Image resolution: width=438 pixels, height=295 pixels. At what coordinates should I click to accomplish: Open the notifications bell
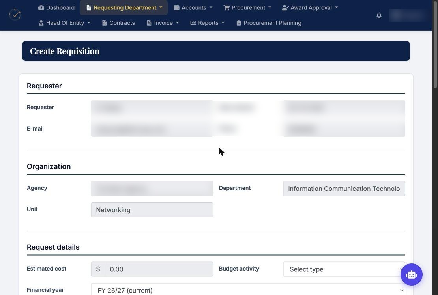[379, 15]
